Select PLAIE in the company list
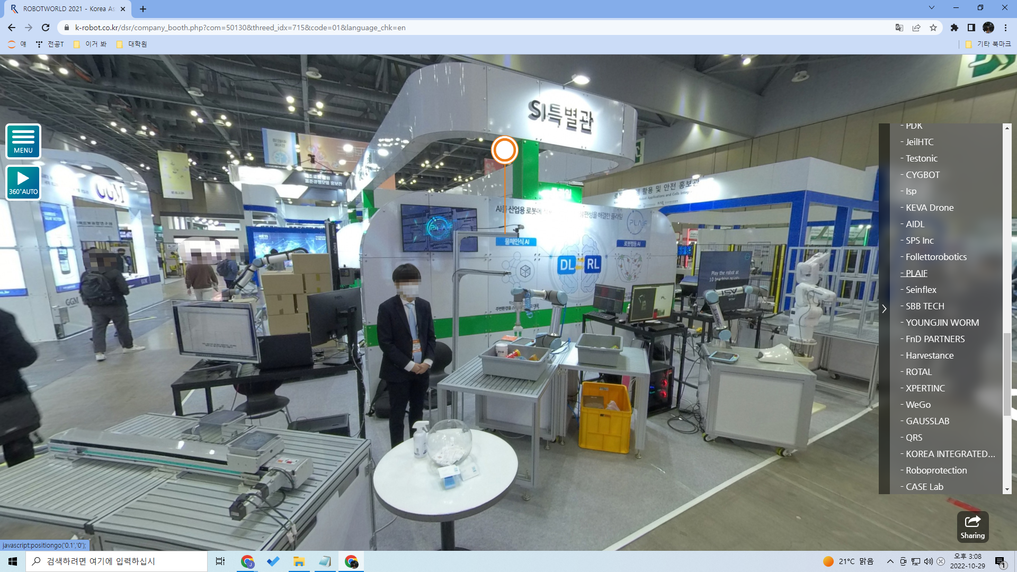The image size is (1017, 572). click(x=916, y=273)
